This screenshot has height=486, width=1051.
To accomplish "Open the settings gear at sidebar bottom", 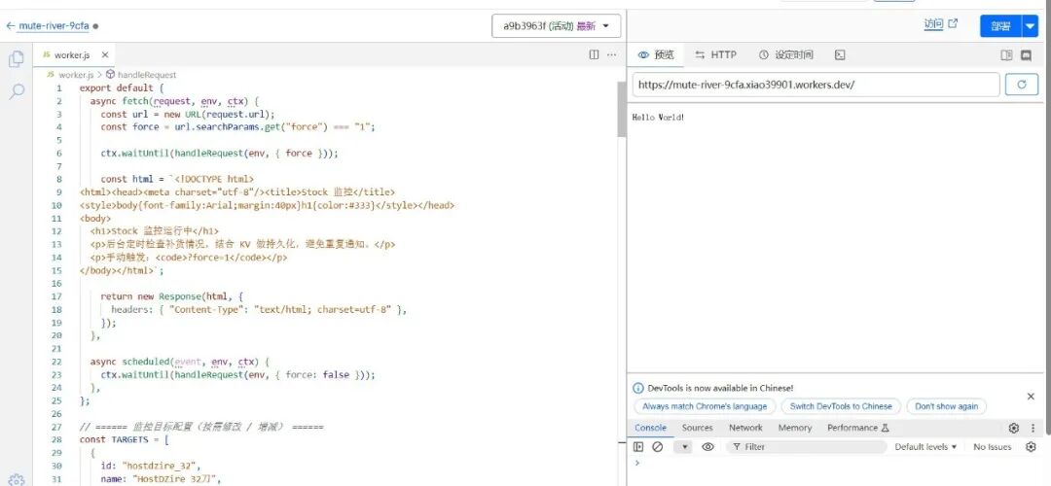I will click(17, 479).
